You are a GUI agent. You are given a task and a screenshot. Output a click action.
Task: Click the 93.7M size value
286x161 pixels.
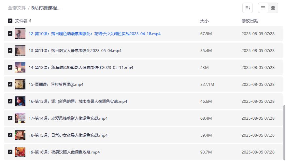click(206, 152)
